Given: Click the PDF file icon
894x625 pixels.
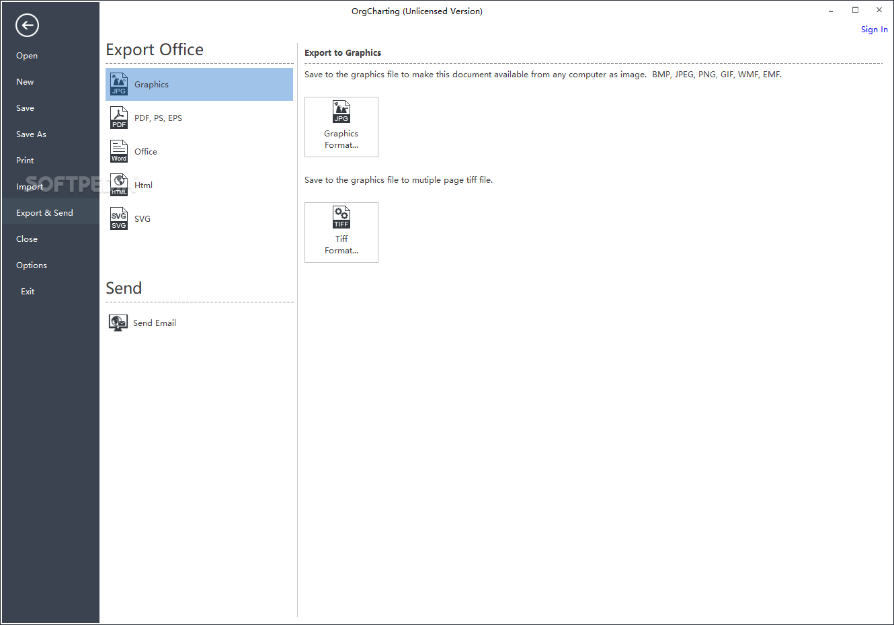Looking at the screenshot, I should [x=119, y=118].
